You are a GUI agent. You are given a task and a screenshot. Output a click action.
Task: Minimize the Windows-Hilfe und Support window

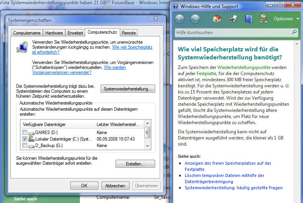pyautogui.click(x=270, y=5)
